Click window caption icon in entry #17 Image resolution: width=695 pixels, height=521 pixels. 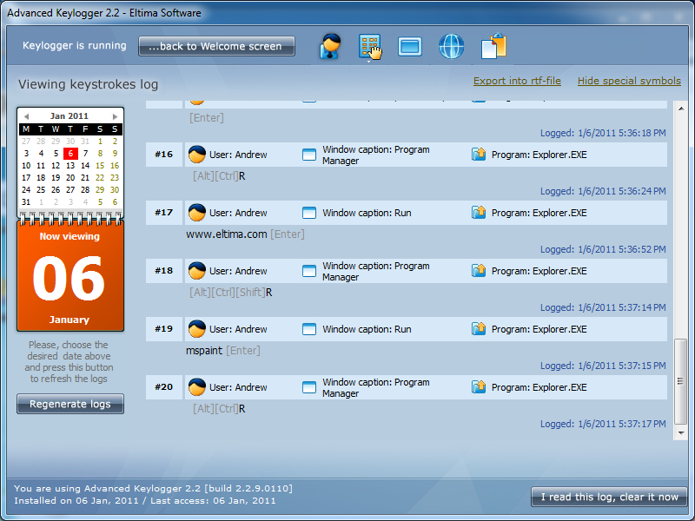click(x=309, y=213)
